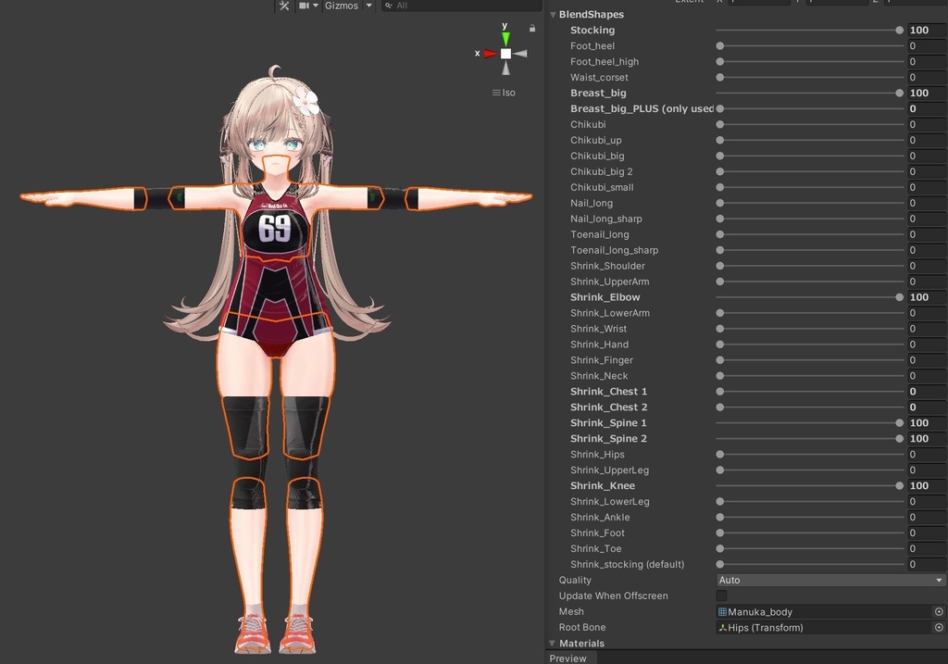948x664 pixels.
Task: Click the Shrink_Spine 1 slider handle
Action: coord(900,423)
